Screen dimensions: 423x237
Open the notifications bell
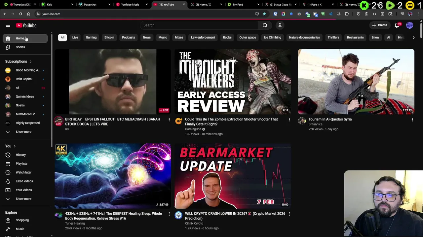pos(397,25)
